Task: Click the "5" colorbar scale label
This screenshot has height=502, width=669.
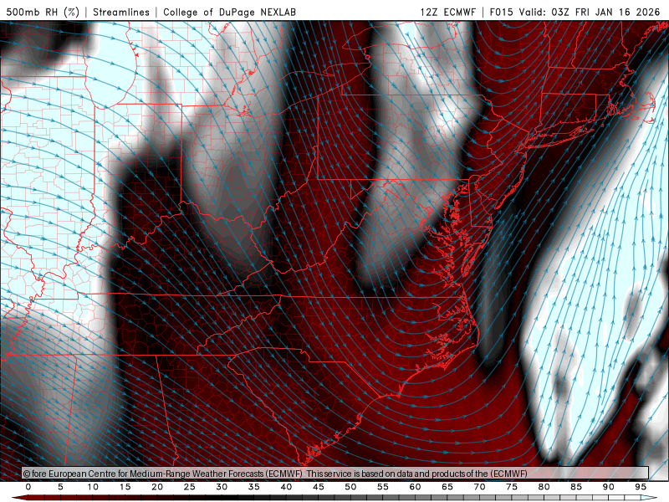Action: tap(60, 487)
